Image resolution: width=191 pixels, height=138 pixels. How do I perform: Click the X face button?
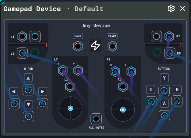pyautogui.click(x=150, y=90)
